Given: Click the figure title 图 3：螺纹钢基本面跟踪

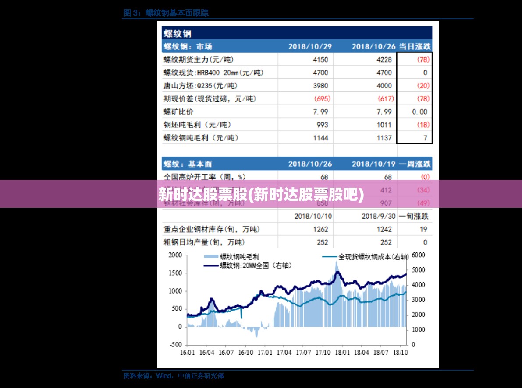Looking at the screenshot, I should (x=166, y=13).
